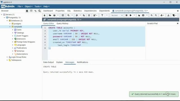Open the No limit rows dropdown
180x101 pixels.
(117, 15)
